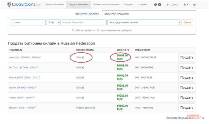The image size is (209, 124).
Task: Click Продать in the 2000 - 55000 RUB row
Action: click(187, 98)
